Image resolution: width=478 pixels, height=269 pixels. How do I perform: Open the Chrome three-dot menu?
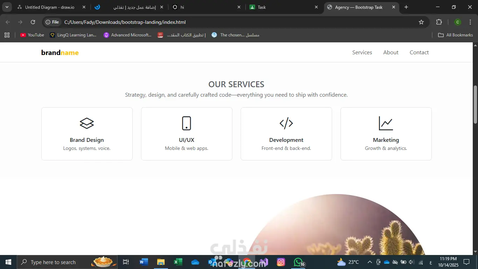click(x=470, y=22)
